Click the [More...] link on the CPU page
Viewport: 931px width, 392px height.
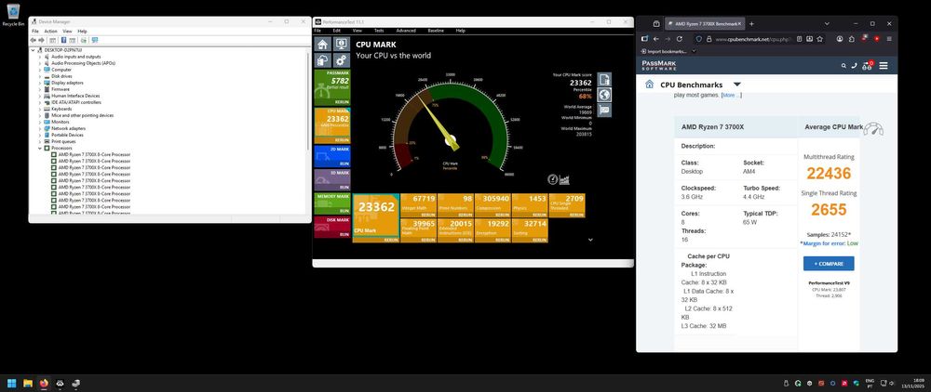click(732, 95)
